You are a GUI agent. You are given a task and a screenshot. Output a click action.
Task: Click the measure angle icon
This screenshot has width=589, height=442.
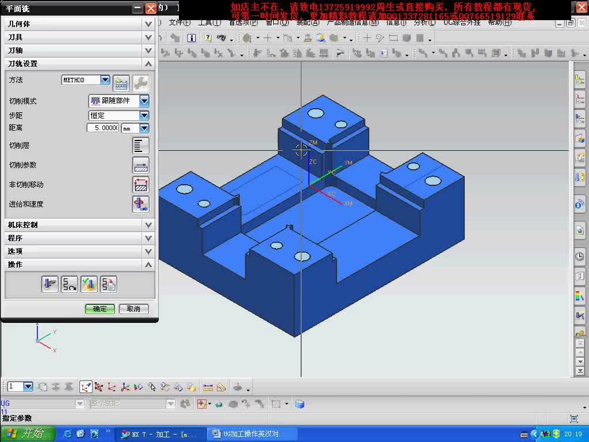tap(221, 387)
